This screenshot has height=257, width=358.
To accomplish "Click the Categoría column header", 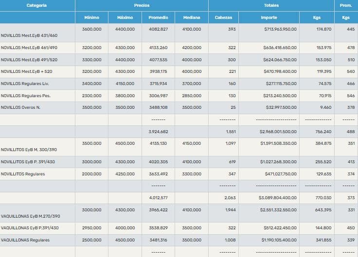I will tap(37, 5).
